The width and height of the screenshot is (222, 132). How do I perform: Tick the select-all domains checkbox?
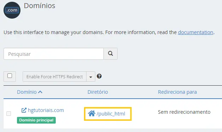coord(10,76)
